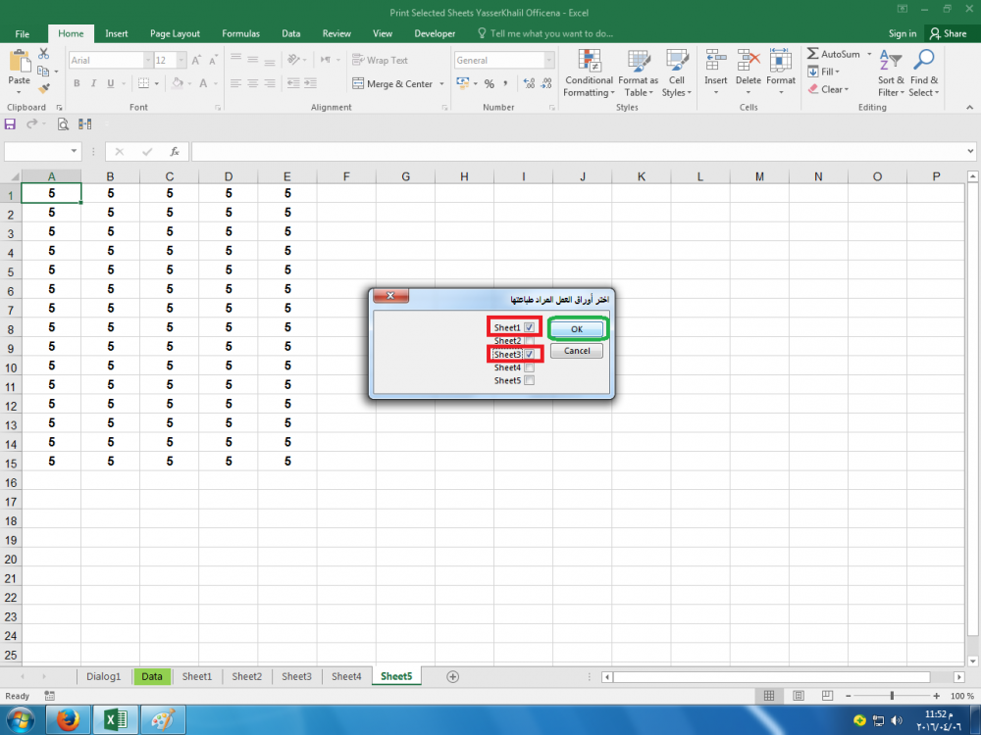Click the Percent Style icon
The height and width of the screenshot is (735, 981).
coord(490,83)
